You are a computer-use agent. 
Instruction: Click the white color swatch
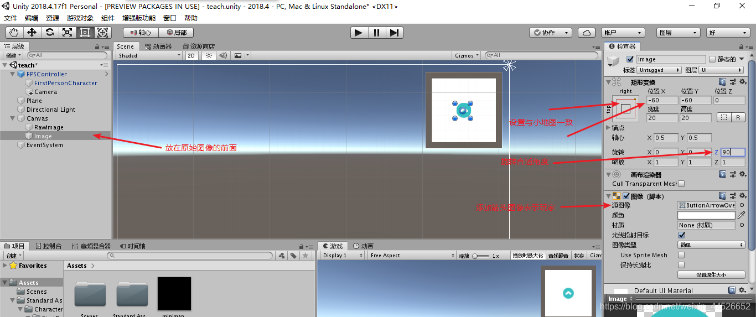click(707, 215)
